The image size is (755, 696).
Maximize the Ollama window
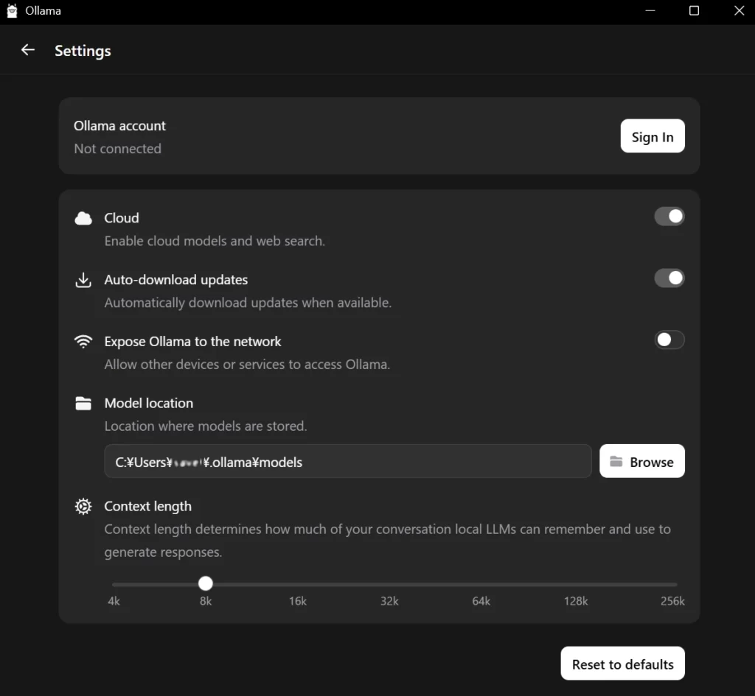[694, 11]
